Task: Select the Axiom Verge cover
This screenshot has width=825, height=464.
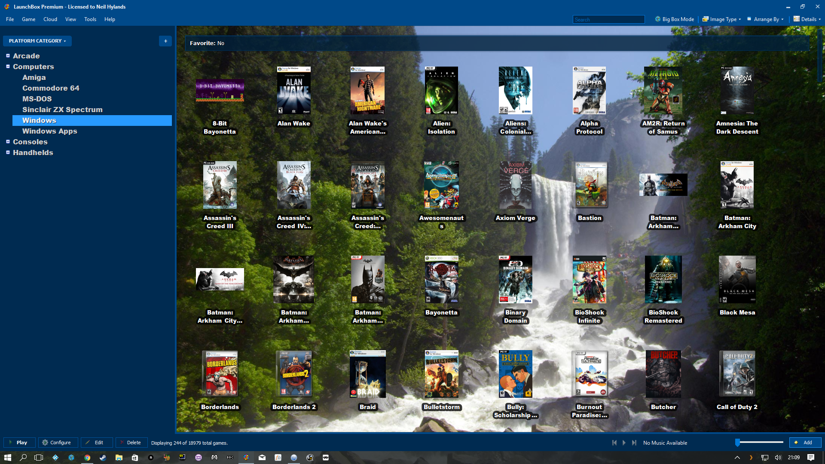Action: [516, 185]
